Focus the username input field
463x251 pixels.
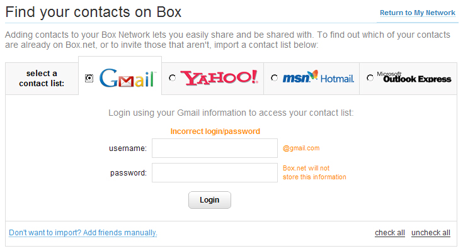215,148
